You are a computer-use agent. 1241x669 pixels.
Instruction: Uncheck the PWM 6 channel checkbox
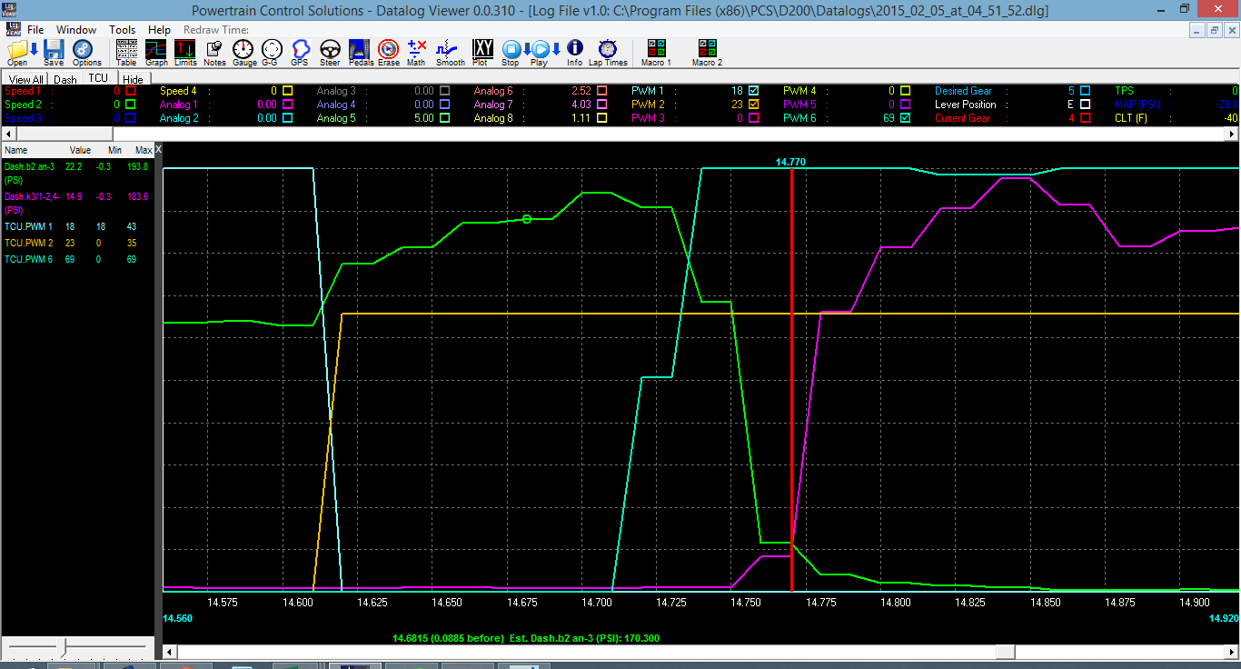905,118
